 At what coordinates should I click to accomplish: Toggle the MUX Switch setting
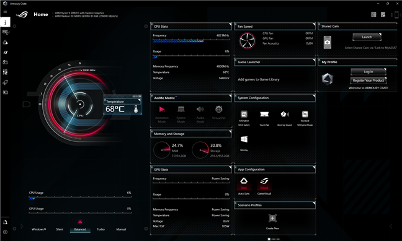[x=244, y=118]
